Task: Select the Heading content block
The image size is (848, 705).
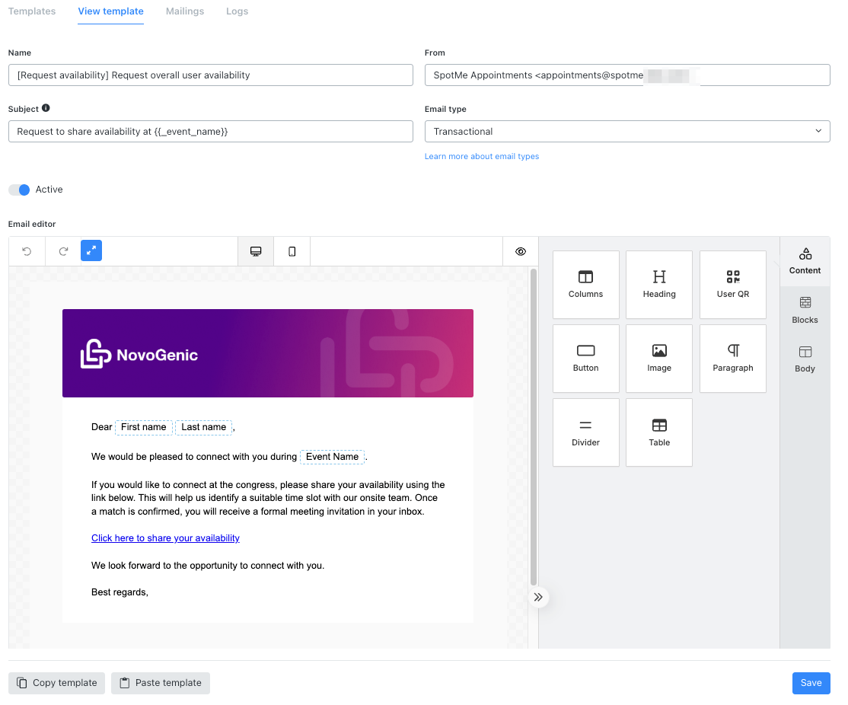Action: [658, 285]
